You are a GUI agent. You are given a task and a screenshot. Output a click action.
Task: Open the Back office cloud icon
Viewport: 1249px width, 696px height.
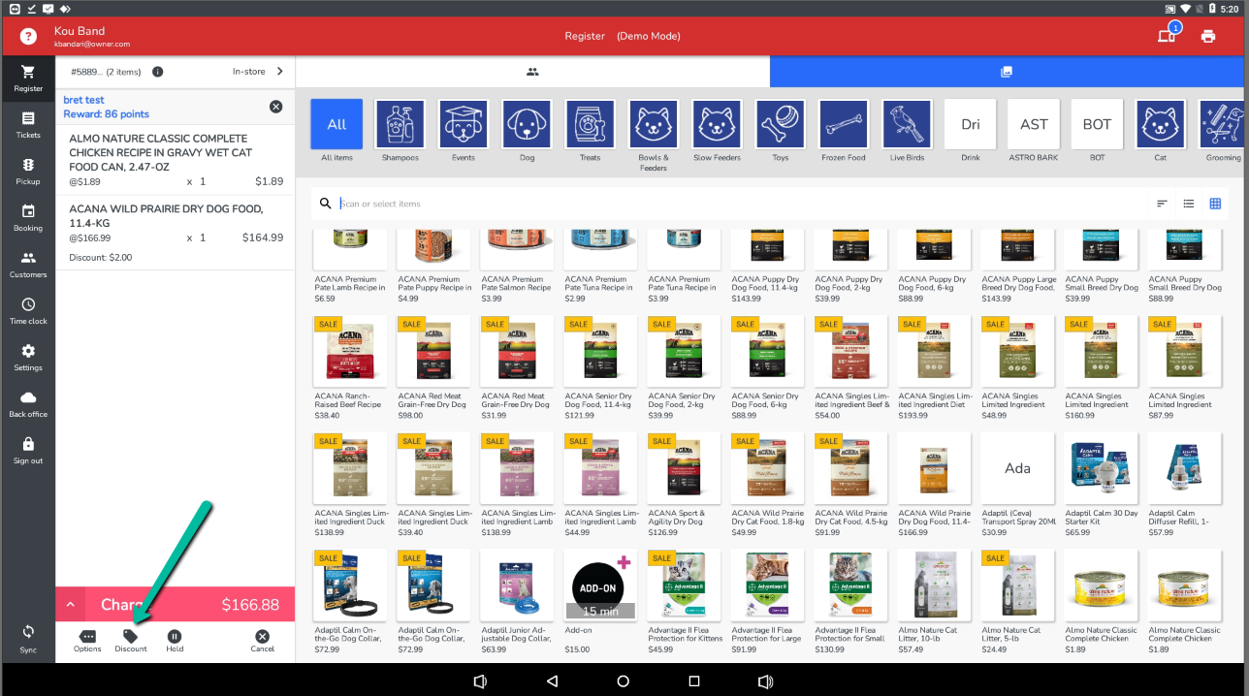click(x=28, y=398)
